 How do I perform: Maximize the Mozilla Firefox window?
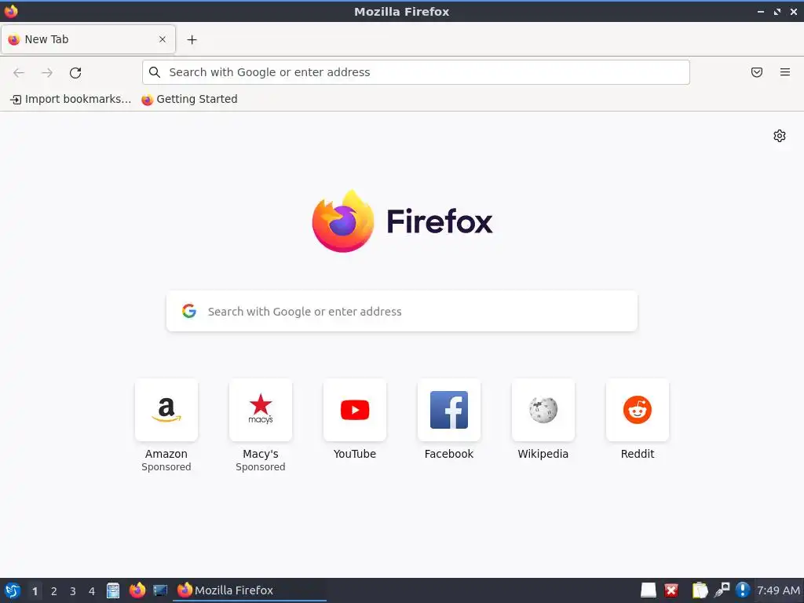coord(777,12)
